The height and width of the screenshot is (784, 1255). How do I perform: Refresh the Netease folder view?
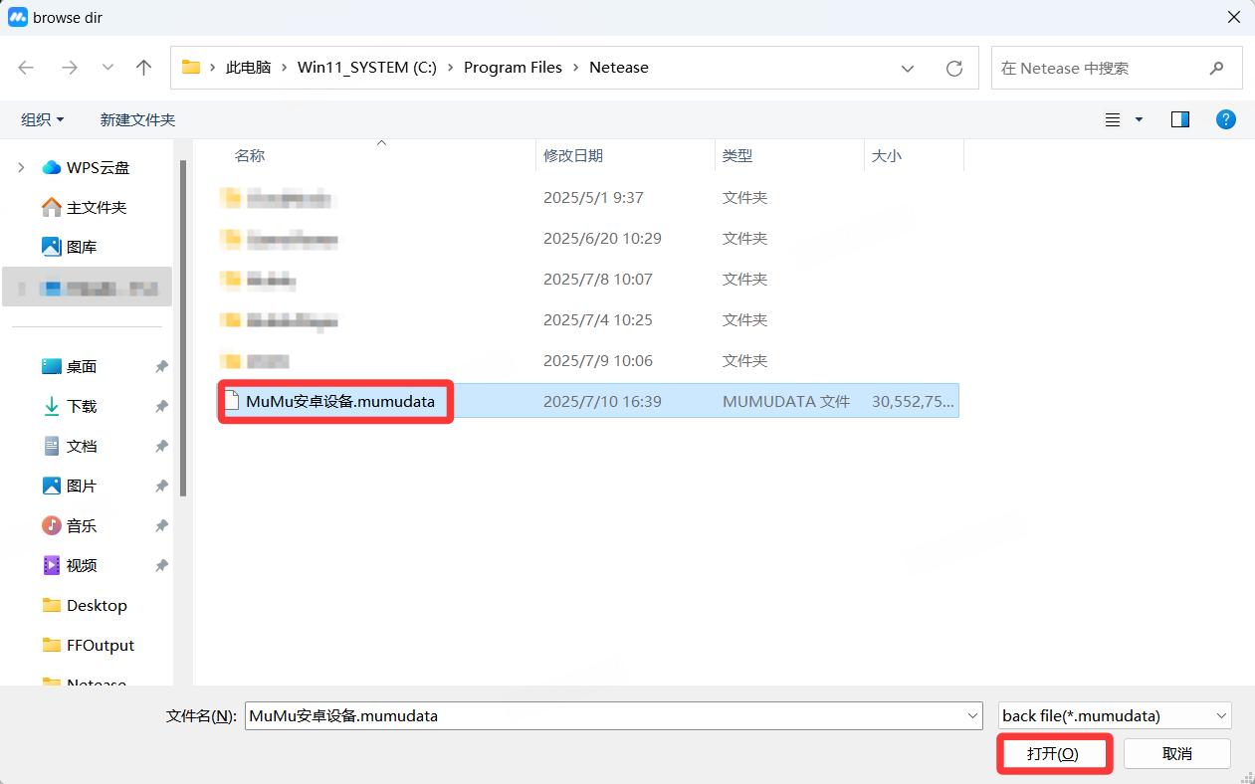(953, 68)
